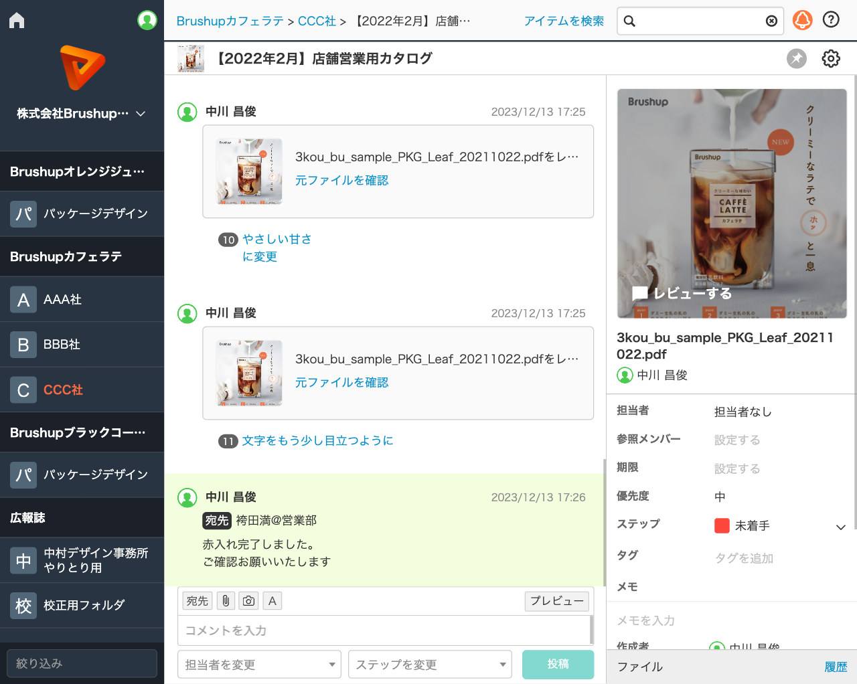This screenshot has height=684, width=857.
Task: Open user profile avatar in the sidebar header
Action: pos(147,20)
